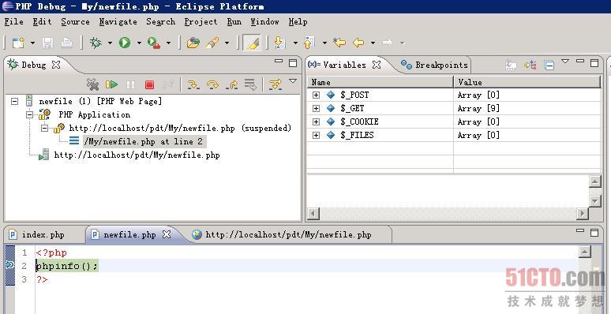
Task: Expand the $_GET variable
Action: (316, 108)
